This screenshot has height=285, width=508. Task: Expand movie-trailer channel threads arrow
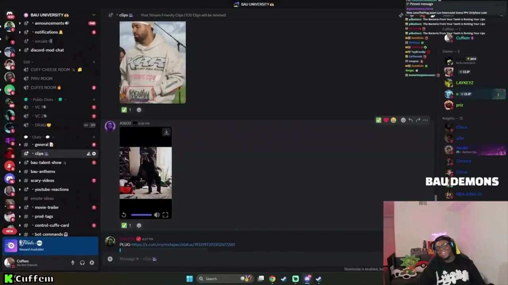tap(20, 207)
